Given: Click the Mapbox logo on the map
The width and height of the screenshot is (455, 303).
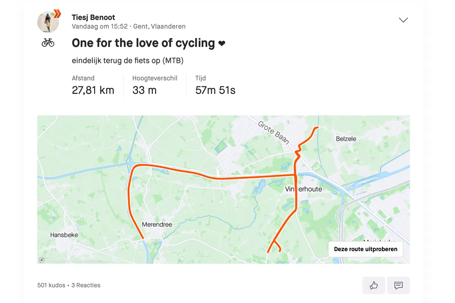Looking at the screenshot, I should point(42,260).
